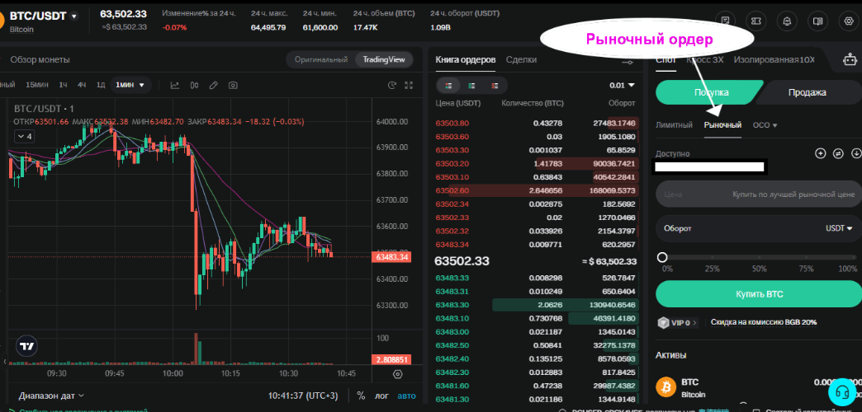Screen dimensions: 862x412
Task: Open the 1мин timeframe dropdown
Action: pyautogui.click(x=130, y=85)
